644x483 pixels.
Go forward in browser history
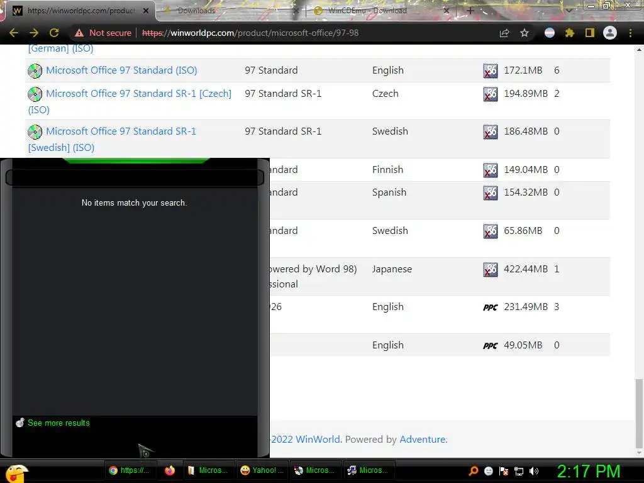pyautogui.click(x=34, y=33)
